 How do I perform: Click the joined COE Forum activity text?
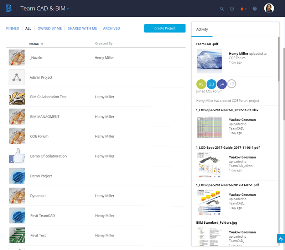point(209,91)
